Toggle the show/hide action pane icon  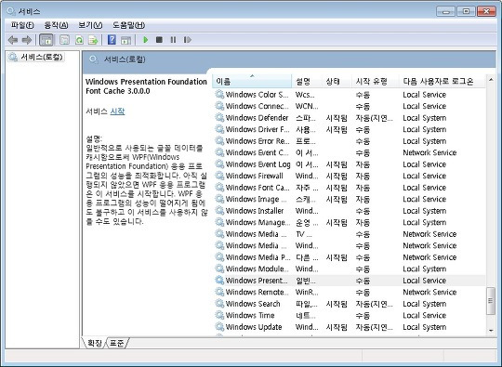[125, 40]
